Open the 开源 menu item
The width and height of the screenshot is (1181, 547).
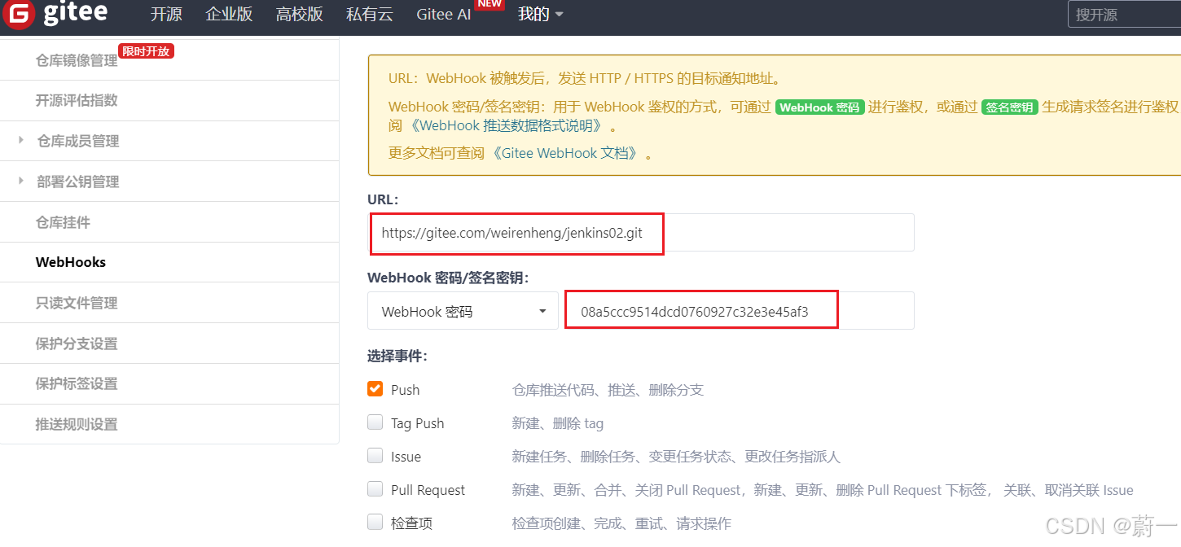tap(166, 14)
